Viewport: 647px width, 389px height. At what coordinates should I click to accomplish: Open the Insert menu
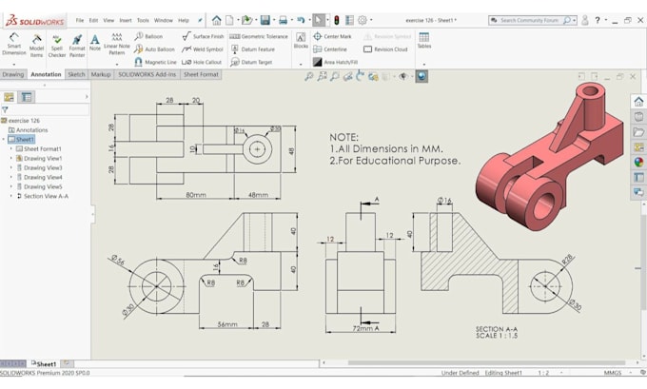126,20
